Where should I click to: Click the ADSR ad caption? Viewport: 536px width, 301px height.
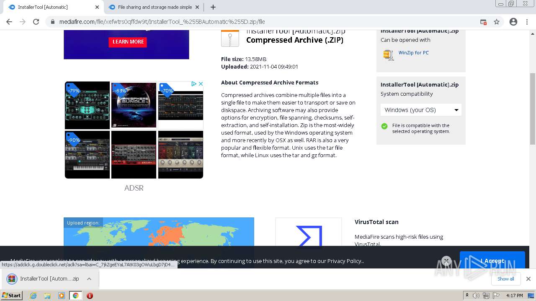point(134,188)
